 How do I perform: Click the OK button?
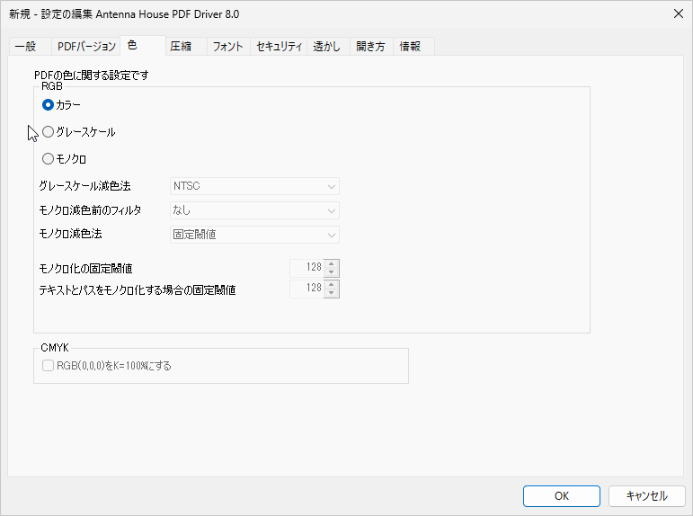click(x=561, y=495)
